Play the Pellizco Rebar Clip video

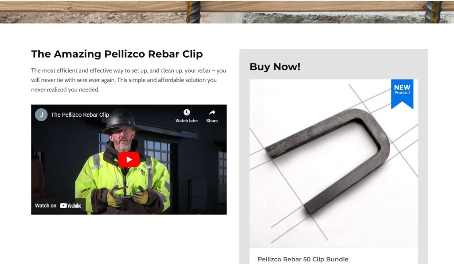129,159
